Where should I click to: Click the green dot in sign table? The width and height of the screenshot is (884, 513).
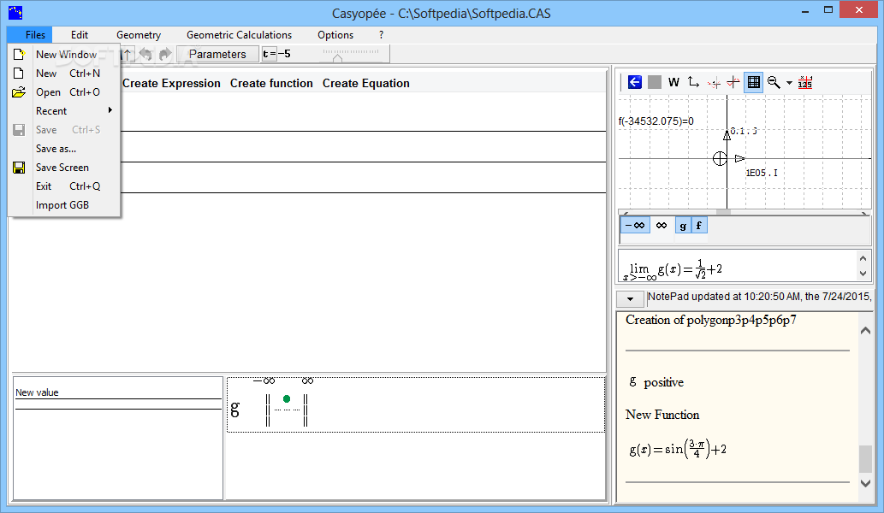[287, 398]
